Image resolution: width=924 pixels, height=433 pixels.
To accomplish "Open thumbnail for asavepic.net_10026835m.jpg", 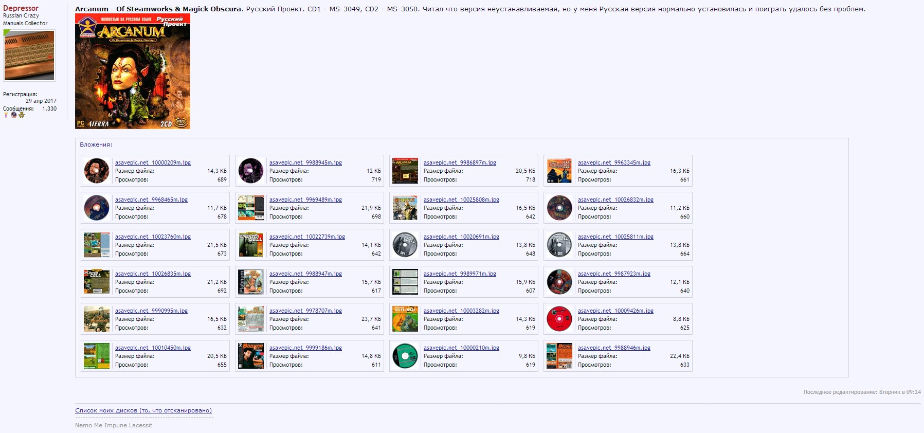I will coord(97,282).
